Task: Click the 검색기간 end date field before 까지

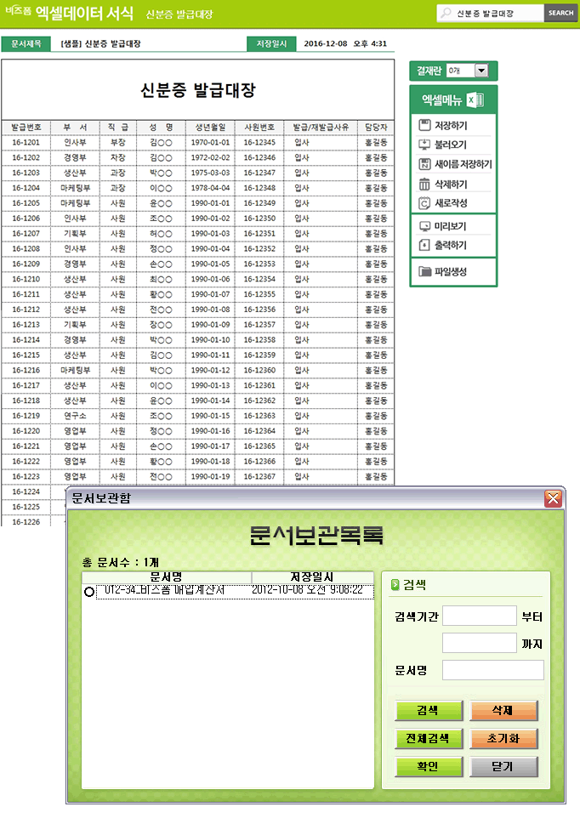Action: (480, 643)
